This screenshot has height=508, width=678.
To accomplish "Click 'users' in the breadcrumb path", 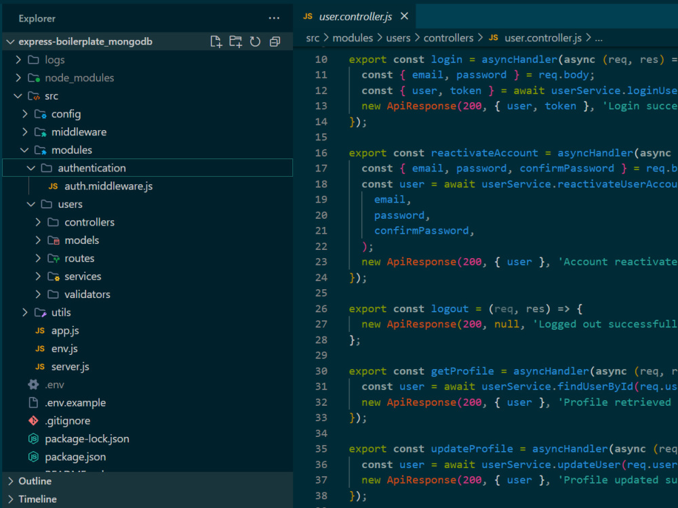I will coord(398,38).
